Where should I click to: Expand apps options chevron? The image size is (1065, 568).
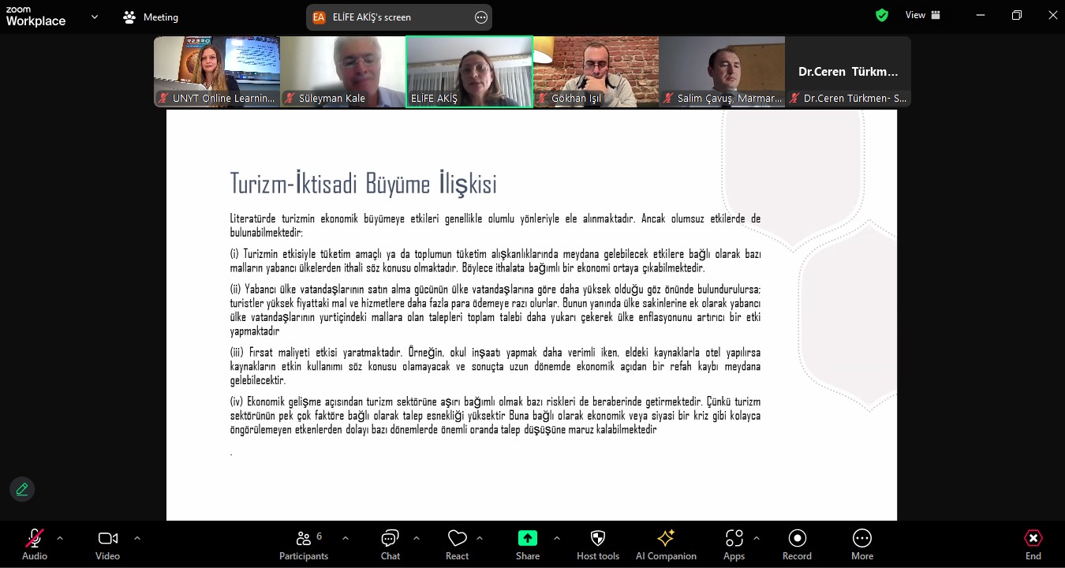[x=757, y=538]
